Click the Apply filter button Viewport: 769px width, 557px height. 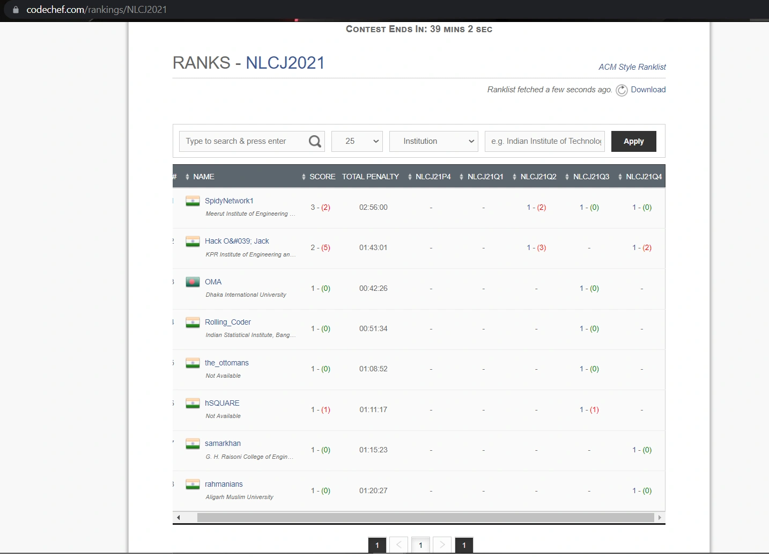tap(634, 141)
